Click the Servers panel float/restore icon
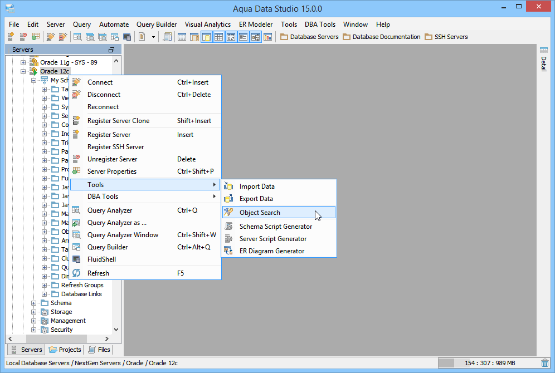The image size is (555, 373). (111, 50)
